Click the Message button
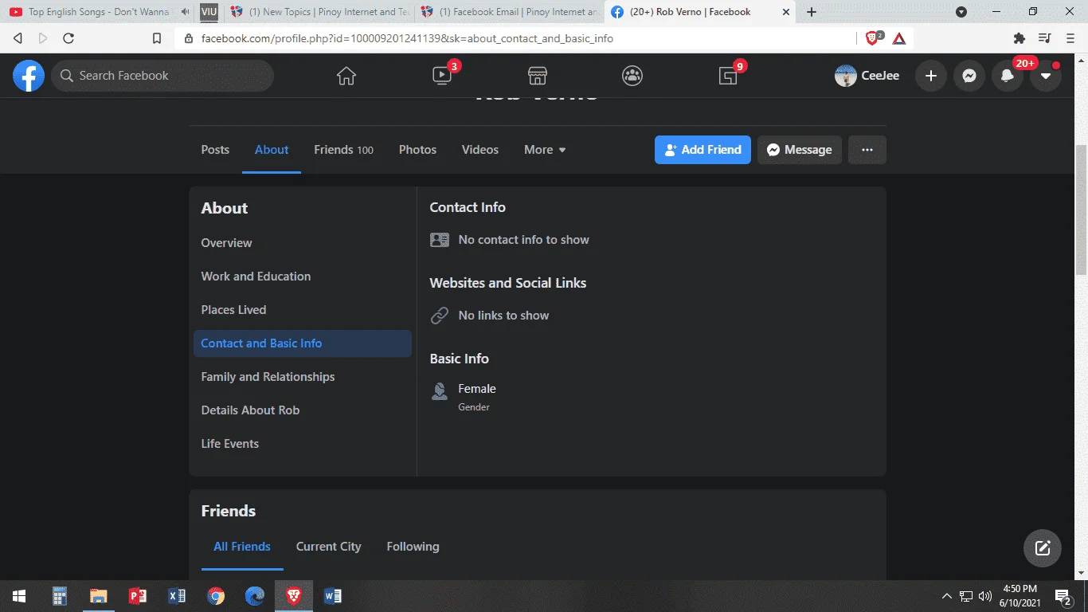The width and height of the screenshot is (1088, 612). point(800,150)
